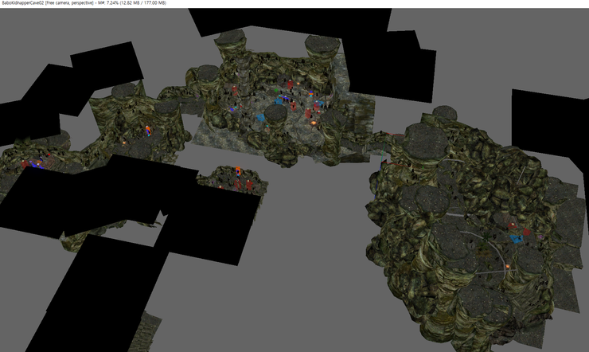The width and height of the screenshot is (589, 352).
Task: Click the orange marker in central chamber floor
Action: point(313,123)
